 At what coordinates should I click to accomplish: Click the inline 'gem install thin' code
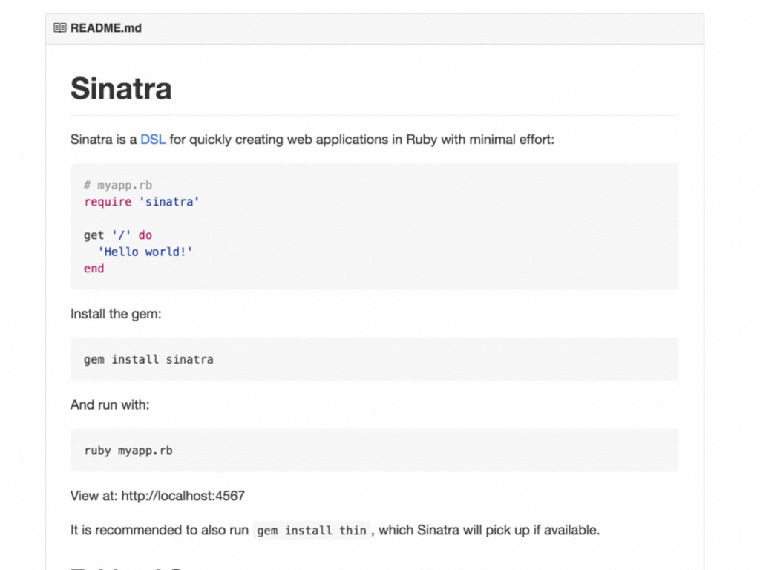312,531
